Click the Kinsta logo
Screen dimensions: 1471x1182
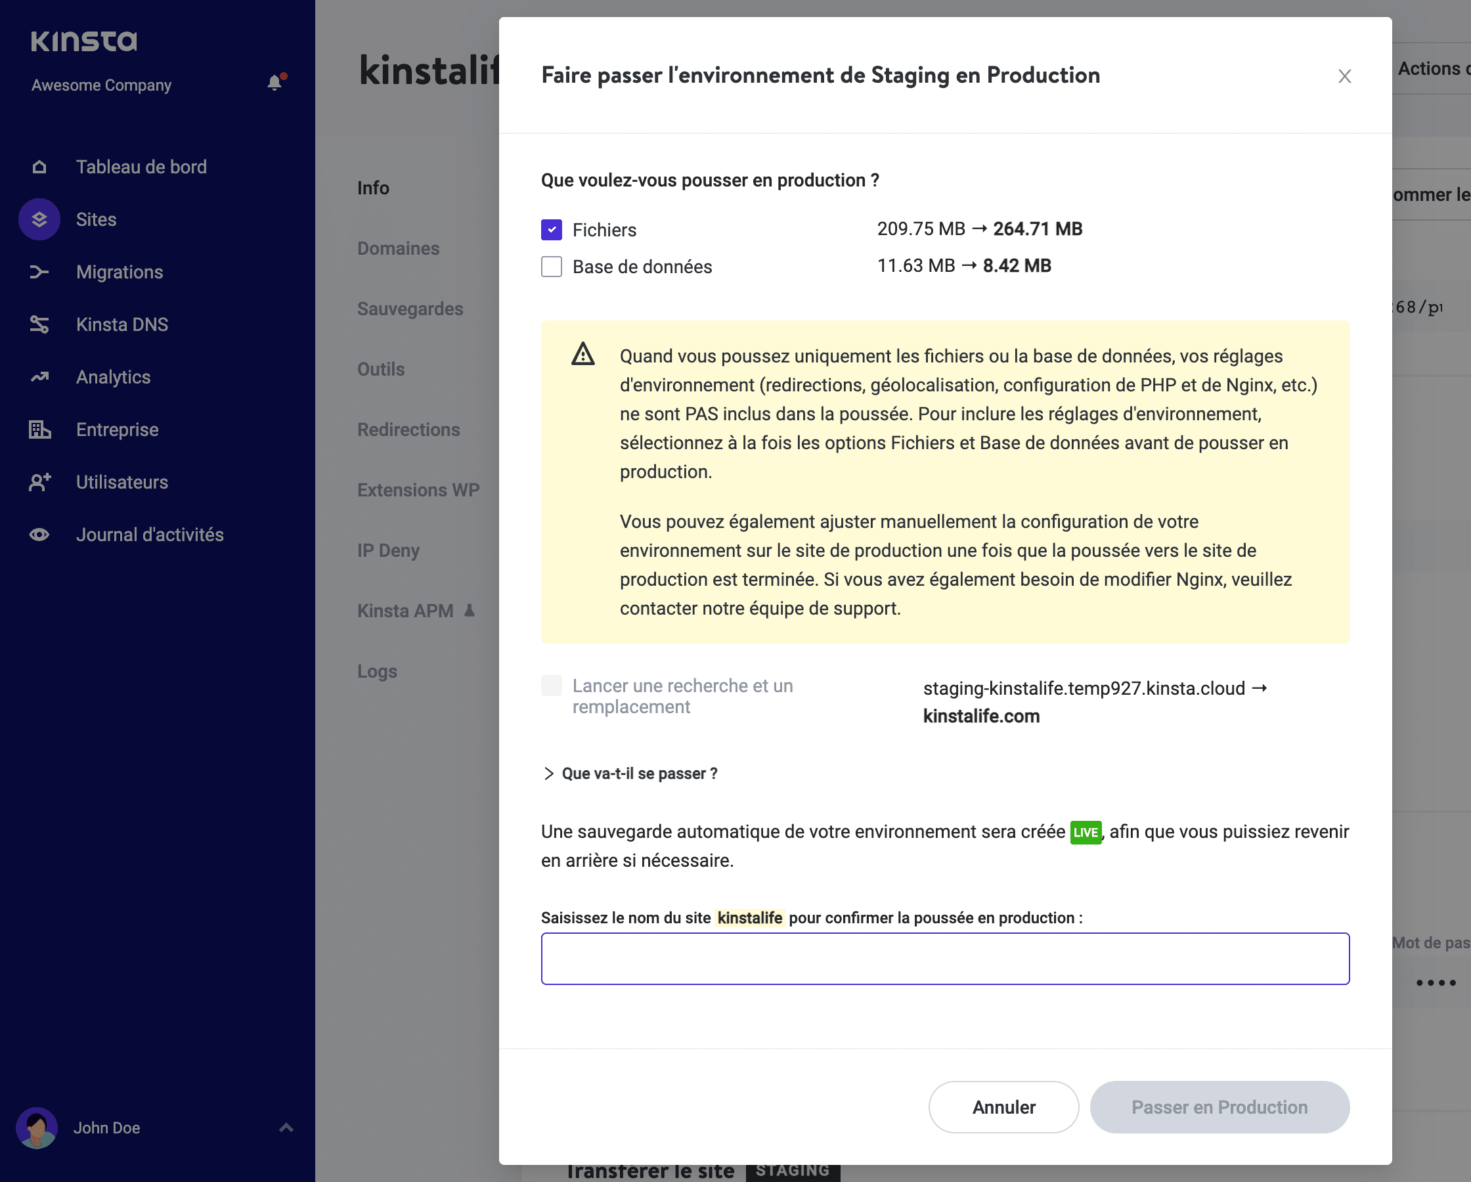[x=84, y=41]
